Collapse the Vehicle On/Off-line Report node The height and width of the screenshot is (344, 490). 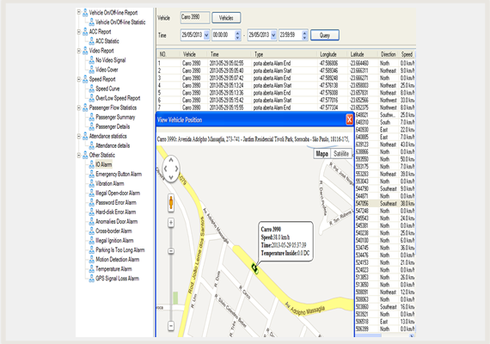[x=79, y=12]
